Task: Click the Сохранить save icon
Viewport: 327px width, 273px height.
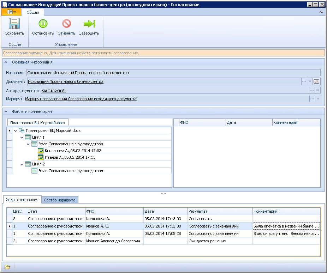Action: [x=14, y=24]
